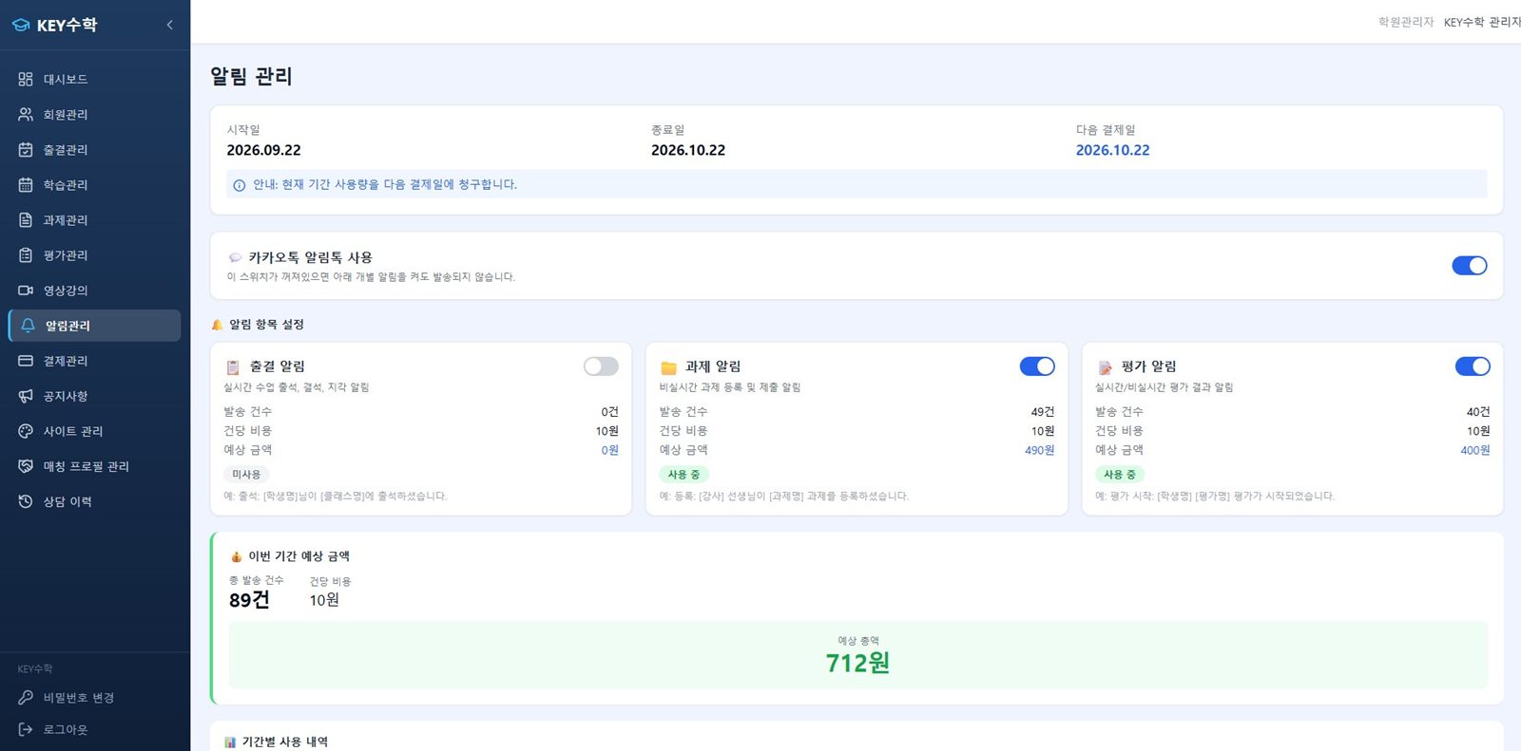Screen dimensions: 1521x751
Task: View 상담 이력 history
Action: coord(94,500)
